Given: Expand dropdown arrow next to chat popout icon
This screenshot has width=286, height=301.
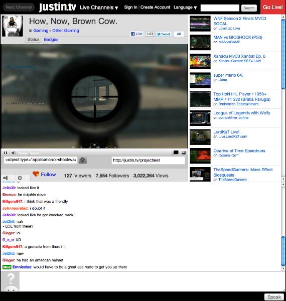Looking at the screenshot, I should [x=12, y=178].
